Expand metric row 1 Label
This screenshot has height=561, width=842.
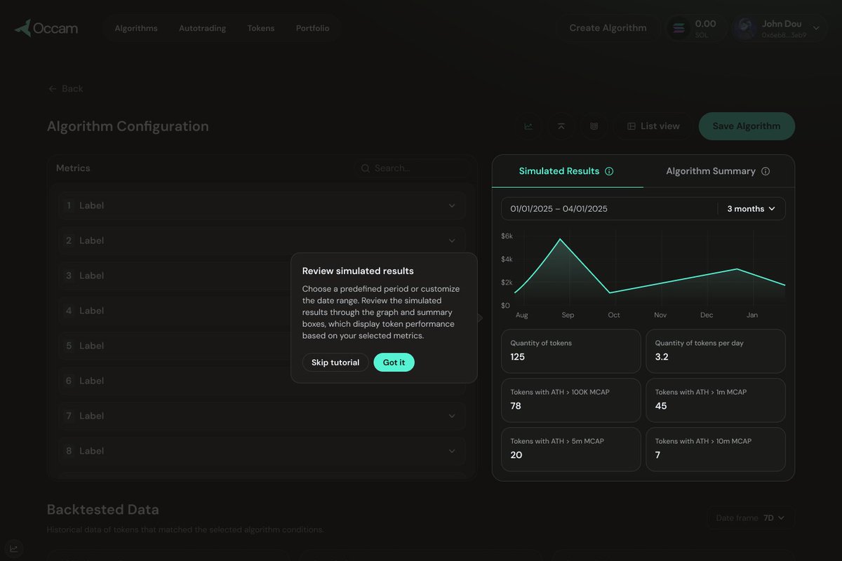[262, 205]
